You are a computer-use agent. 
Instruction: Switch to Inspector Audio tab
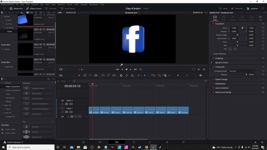point(224,18)
